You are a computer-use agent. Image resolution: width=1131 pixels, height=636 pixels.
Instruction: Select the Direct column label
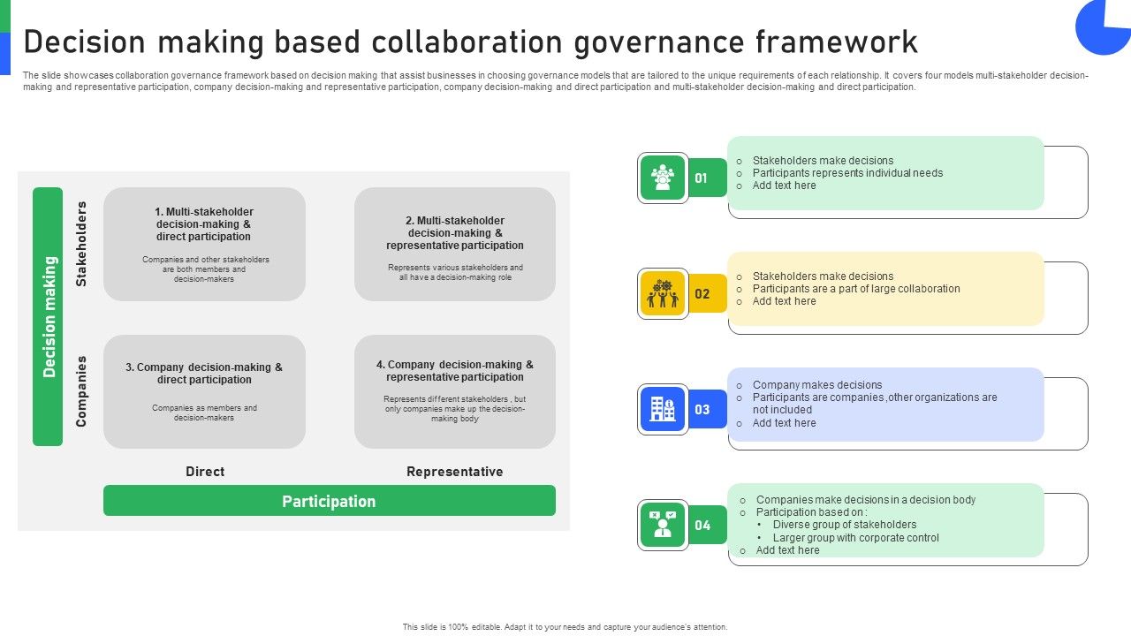click(x=205, y=472)
